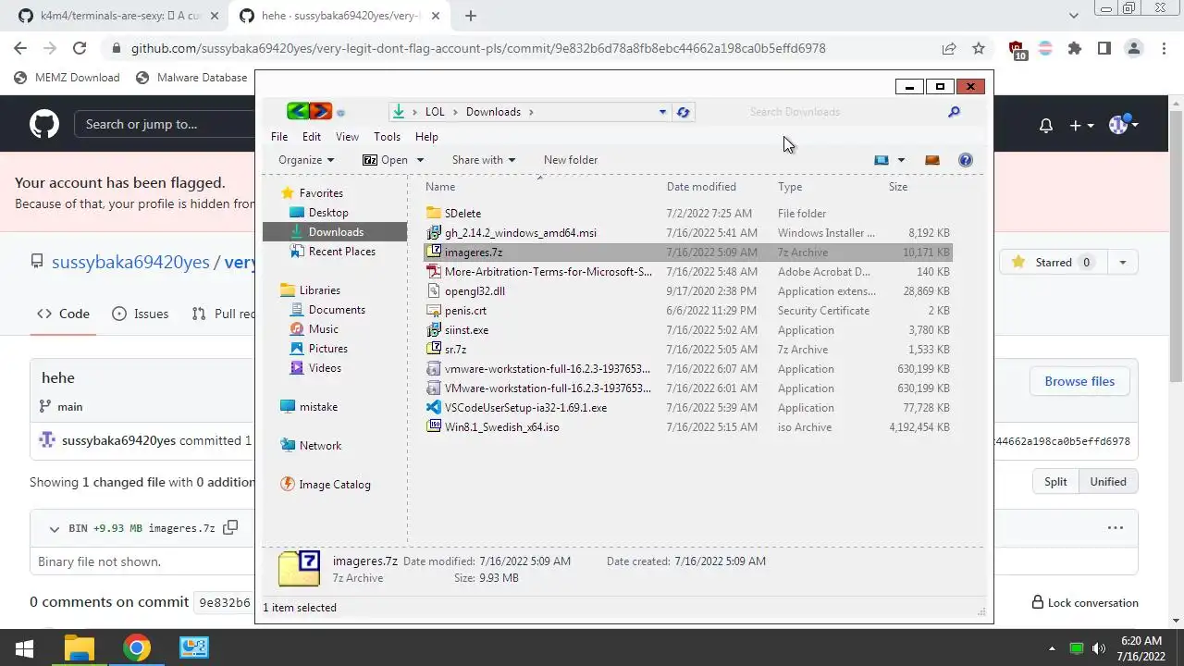Select the Win8.1_Swedish_x64.iso file icon
The width and height of the screenshot is (1184, 666).
tap(434, 426)
